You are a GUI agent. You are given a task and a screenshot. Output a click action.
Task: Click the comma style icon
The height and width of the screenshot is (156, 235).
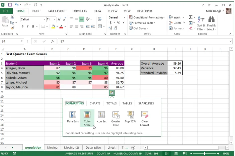[123, 23]
